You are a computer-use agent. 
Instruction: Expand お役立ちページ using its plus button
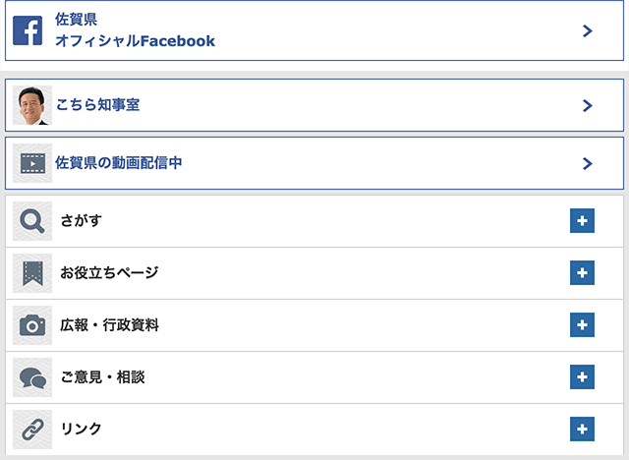coord(582,273)
